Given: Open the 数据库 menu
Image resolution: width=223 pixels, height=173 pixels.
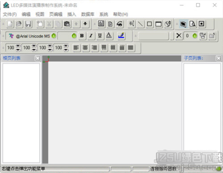Looking at the screenshot, I should tap(88, 14).
